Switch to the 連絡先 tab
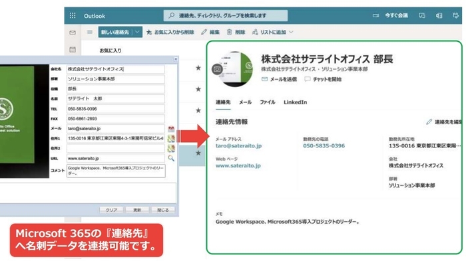Viewport: 466px width, 261px height. pyautogui.click(x=223, y=102)
